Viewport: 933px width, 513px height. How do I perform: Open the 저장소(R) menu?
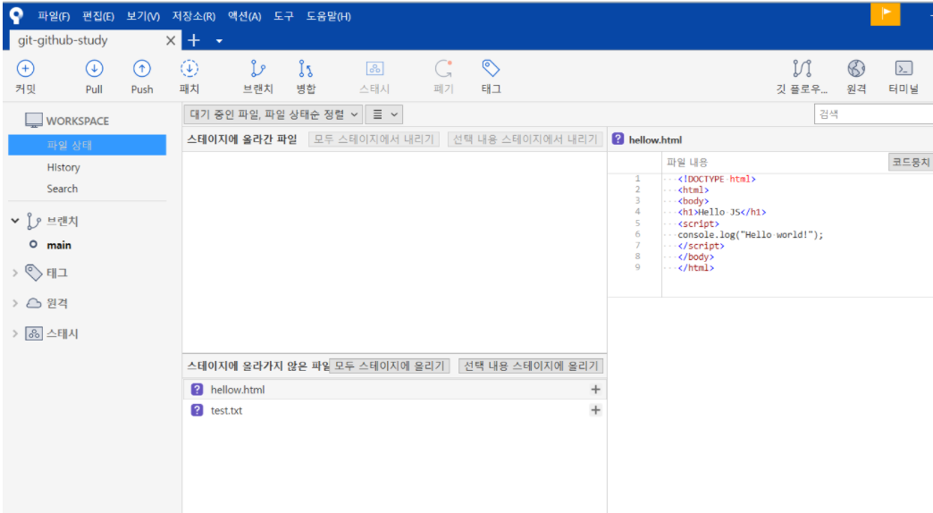pos(193,16)
